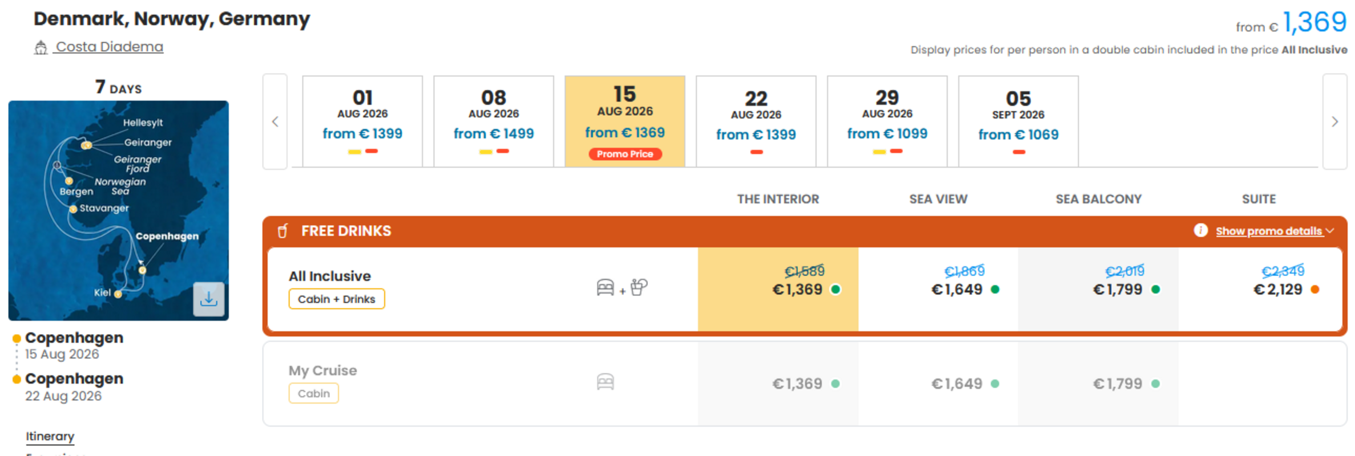Show next sailing dates arrow

pyautogui.click(x=1334, y=121)
